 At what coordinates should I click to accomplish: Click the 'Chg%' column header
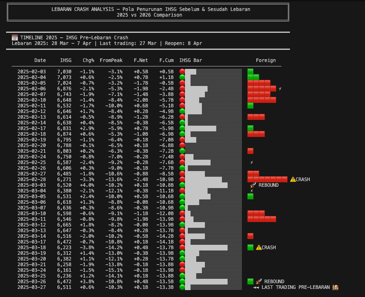tap(88, 60)
